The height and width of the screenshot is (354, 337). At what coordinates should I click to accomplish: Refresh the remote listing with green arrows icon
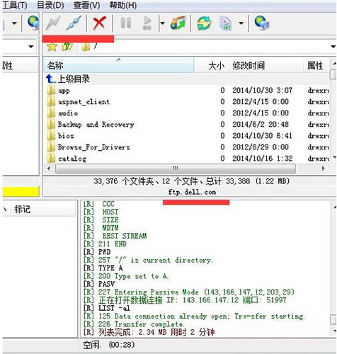tap(204, 23)
